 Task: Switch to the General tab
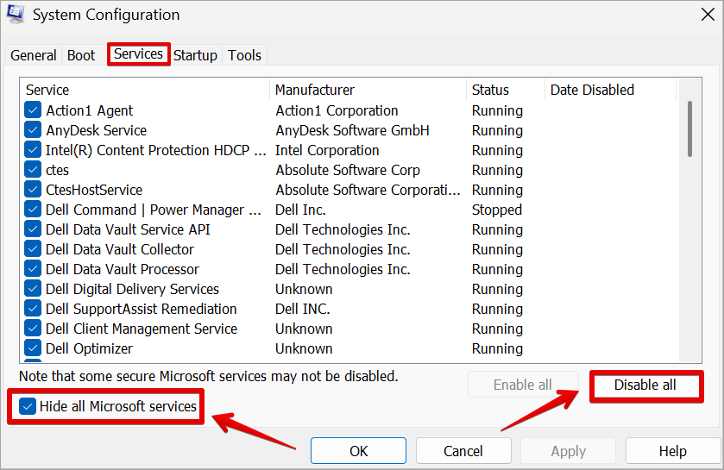[34, 55]
